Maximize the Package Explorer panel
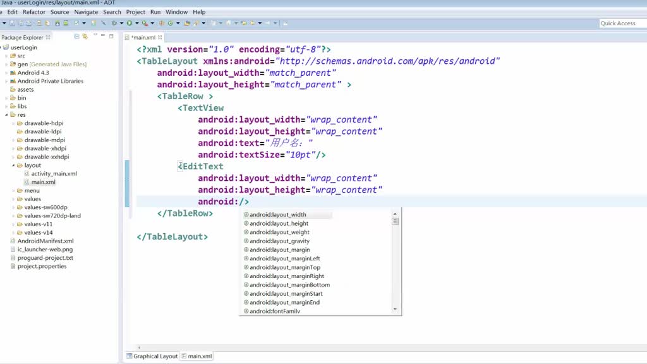The image size is (647, 364). point(111,36)
